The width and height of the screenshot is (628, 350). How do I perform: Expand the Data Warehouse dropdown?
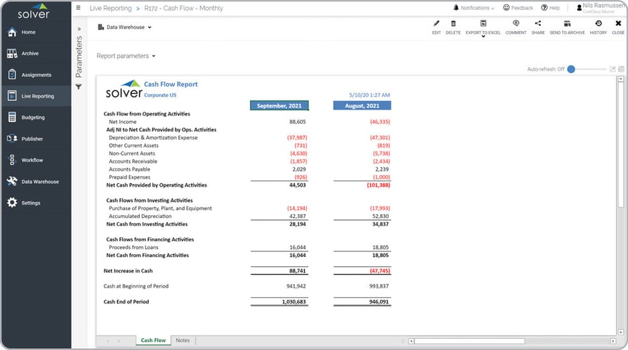pyautogui.click(x=125, y=27)
